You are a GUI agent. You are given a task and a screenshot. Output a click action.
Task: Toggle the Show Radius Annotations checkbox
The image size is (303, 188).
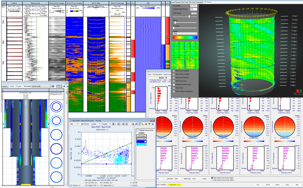point(174,91)
